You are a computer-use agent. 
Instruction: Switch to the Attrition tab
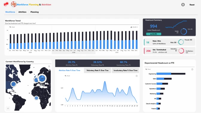22,12
